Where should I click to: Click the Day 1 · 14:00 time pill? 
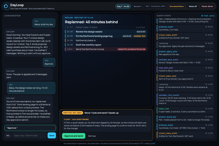click(123, 7)
